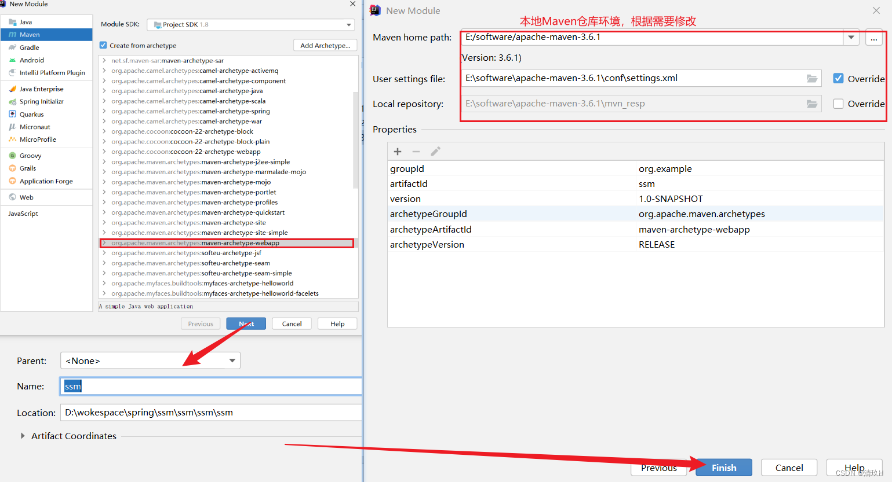Click maven-archetype-webapp property value

pyautogui.click(x=694, y=230)
